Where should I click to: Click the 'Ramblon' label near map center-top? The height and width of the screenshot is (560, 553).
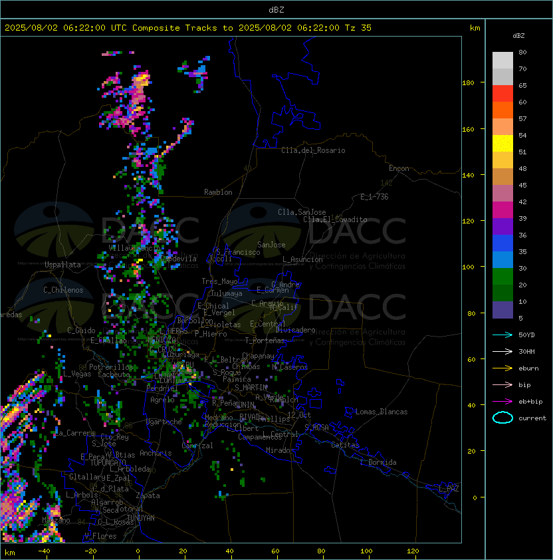[x=218, y=192]
